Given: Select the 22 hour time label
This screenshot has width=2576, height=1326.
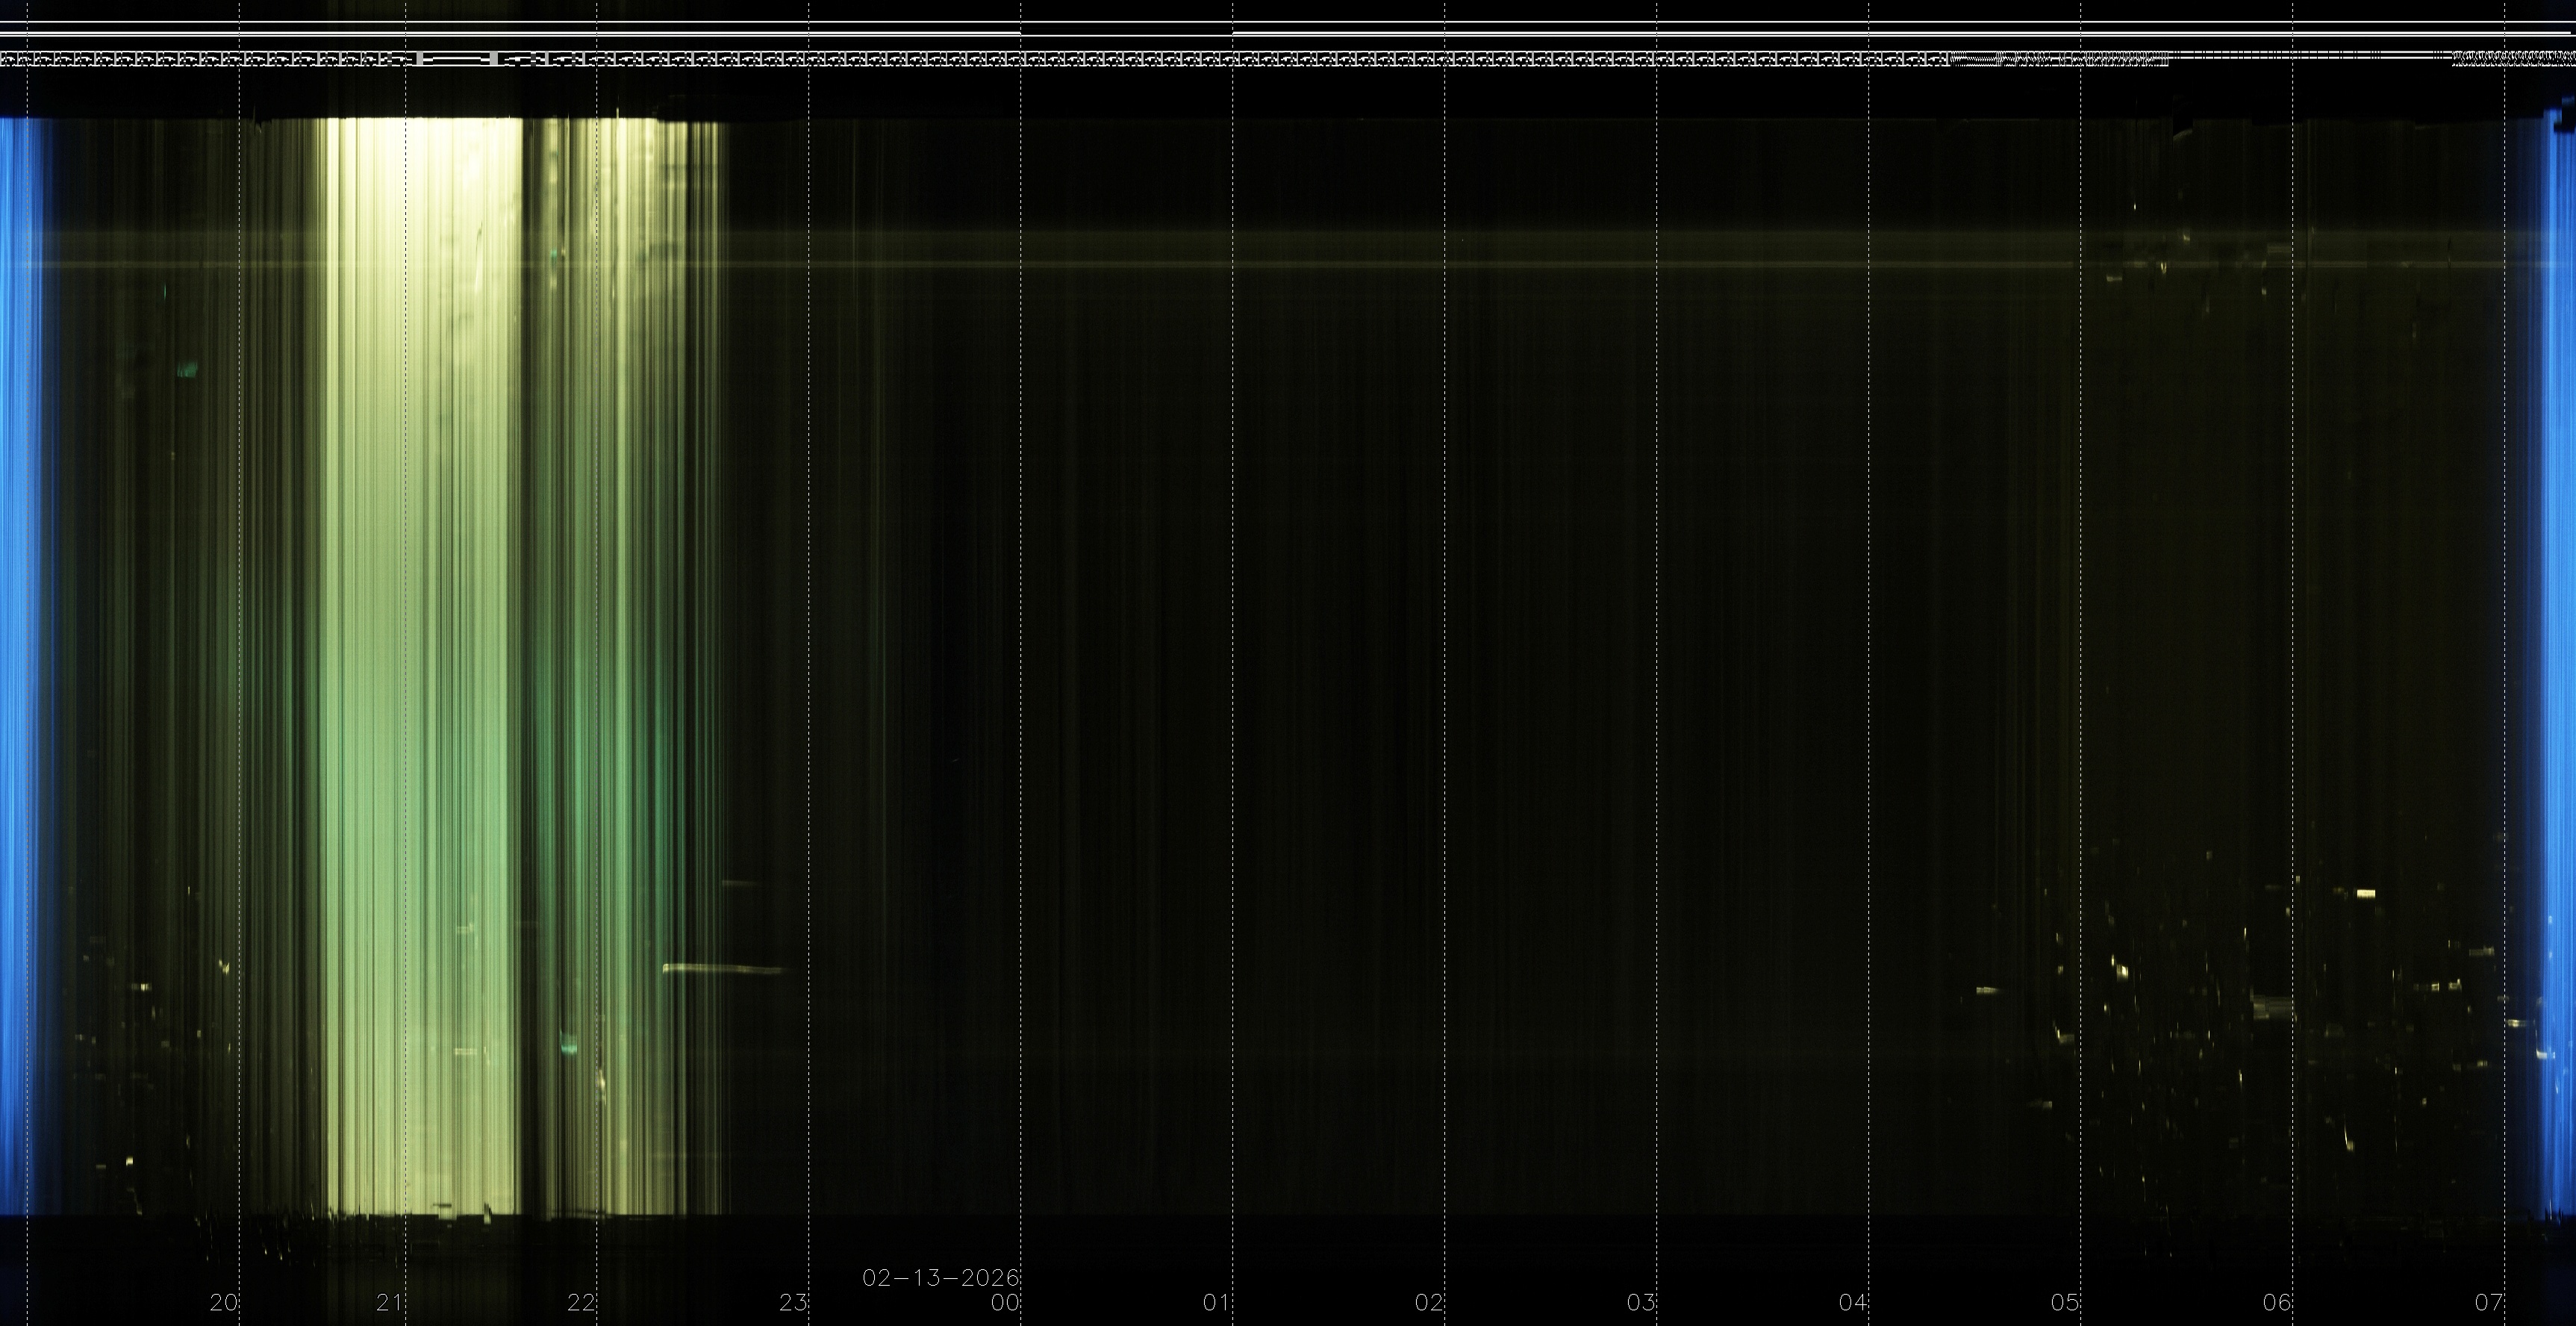Looking at the screenshot, I should click(x=581, y=1302).
